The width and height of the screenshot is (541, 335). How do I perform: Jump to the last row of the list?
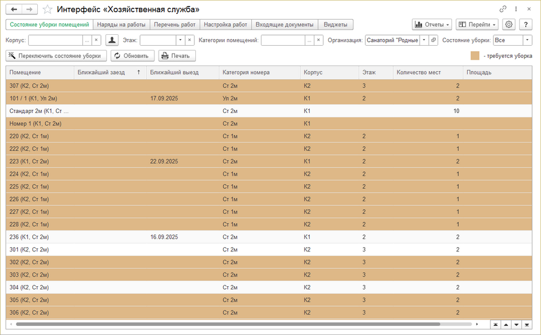[527, 325]
